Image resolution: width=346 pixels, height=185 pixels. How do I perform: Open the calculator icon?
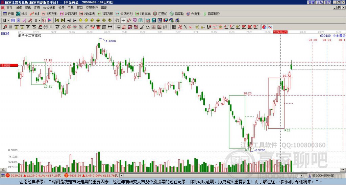(x=154, y=20)
